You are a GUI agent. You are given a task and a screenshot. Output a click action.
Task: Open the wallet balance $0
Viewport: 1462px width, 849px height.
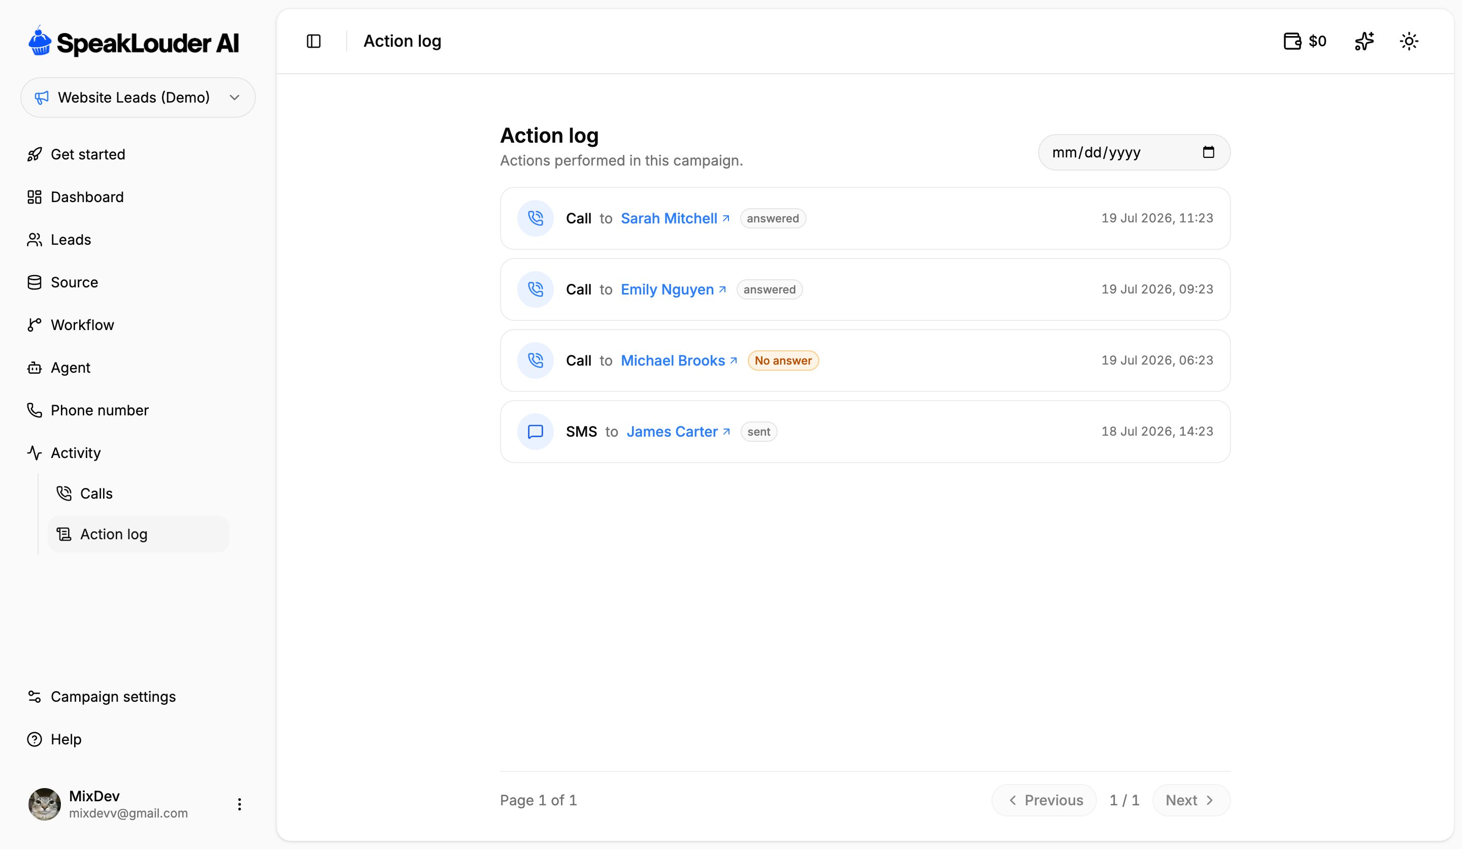point(1305,41)
